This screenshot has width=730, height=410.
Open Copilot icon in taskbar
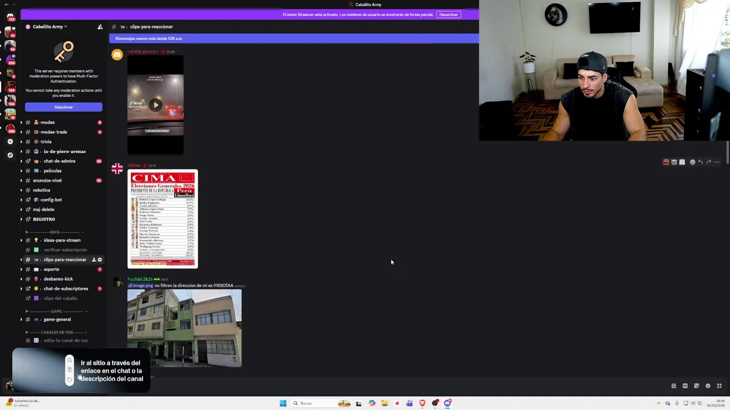pyautogui.click(x=372, y=403)
